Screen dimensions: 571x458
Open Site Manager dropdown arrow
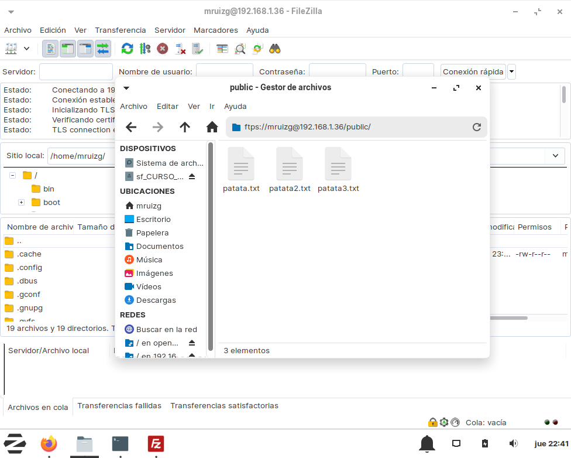[26, 49]
